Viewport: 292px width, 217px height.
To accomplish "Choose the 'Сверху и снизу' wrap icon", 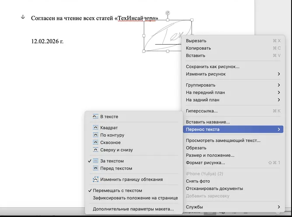I will coord(95,150).
